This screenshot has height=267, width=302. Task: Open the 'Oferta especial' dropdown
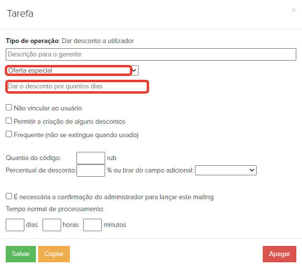coord(72,71)
